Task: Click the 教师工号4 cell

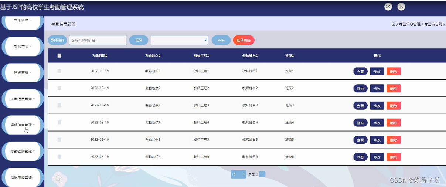Action: point(201,122)
